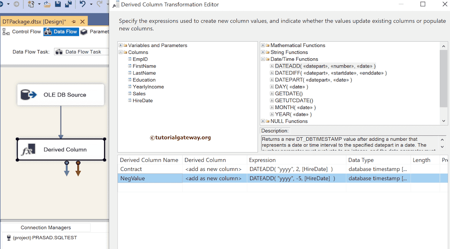Click the Data Type column header
450x249 pixels.
[378, 160]
